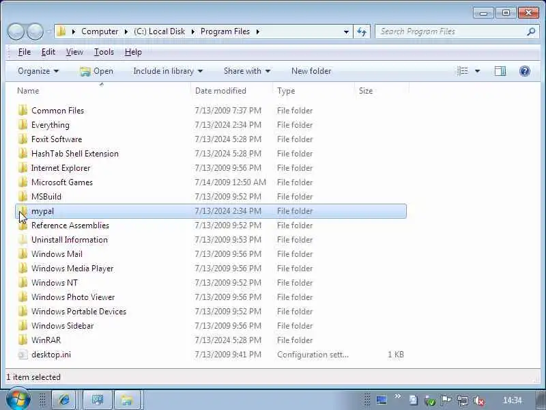The width and height of the screenshot is (546, 410).
Task: Open the Tools menu
Action: [104, 52]
